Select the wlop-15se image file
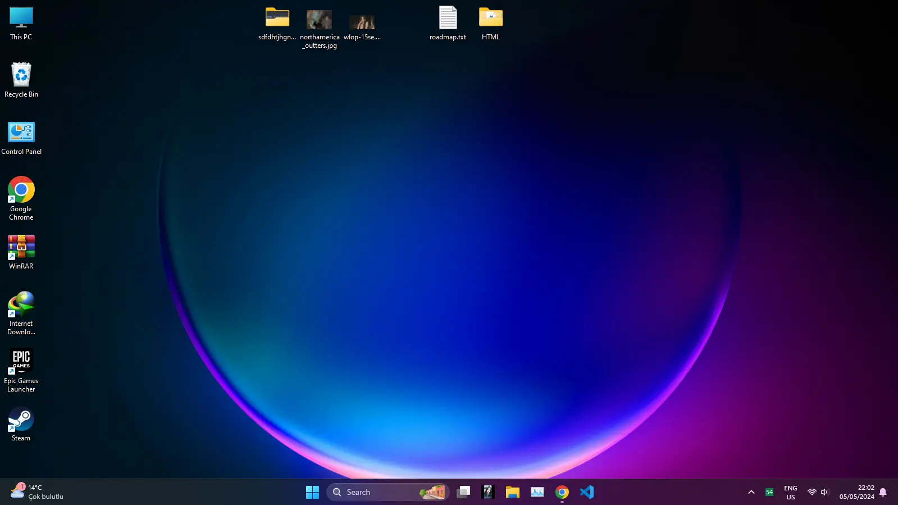 click(x=362, y=27)
